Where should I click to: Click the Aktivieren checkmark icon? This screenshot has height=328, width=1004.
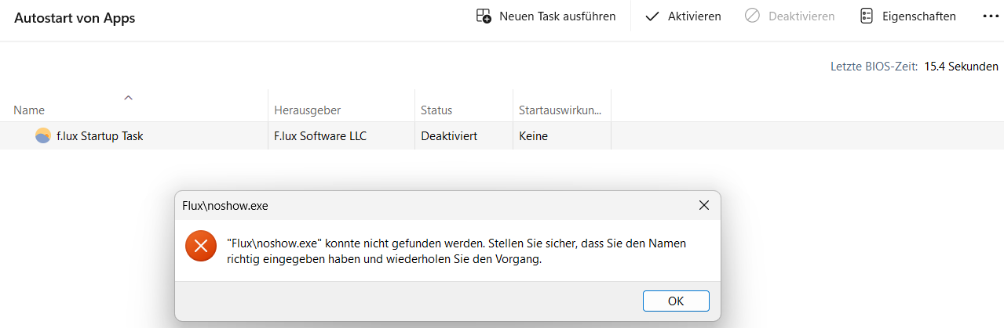pyautogui.click(x=652, y=16)
